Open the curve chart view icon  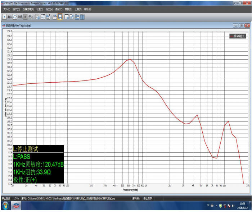pyautogui.click(x=43, y=17)
